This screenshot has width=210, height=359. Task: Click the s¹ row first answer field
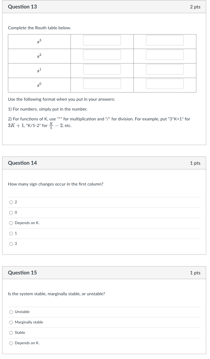102,69
